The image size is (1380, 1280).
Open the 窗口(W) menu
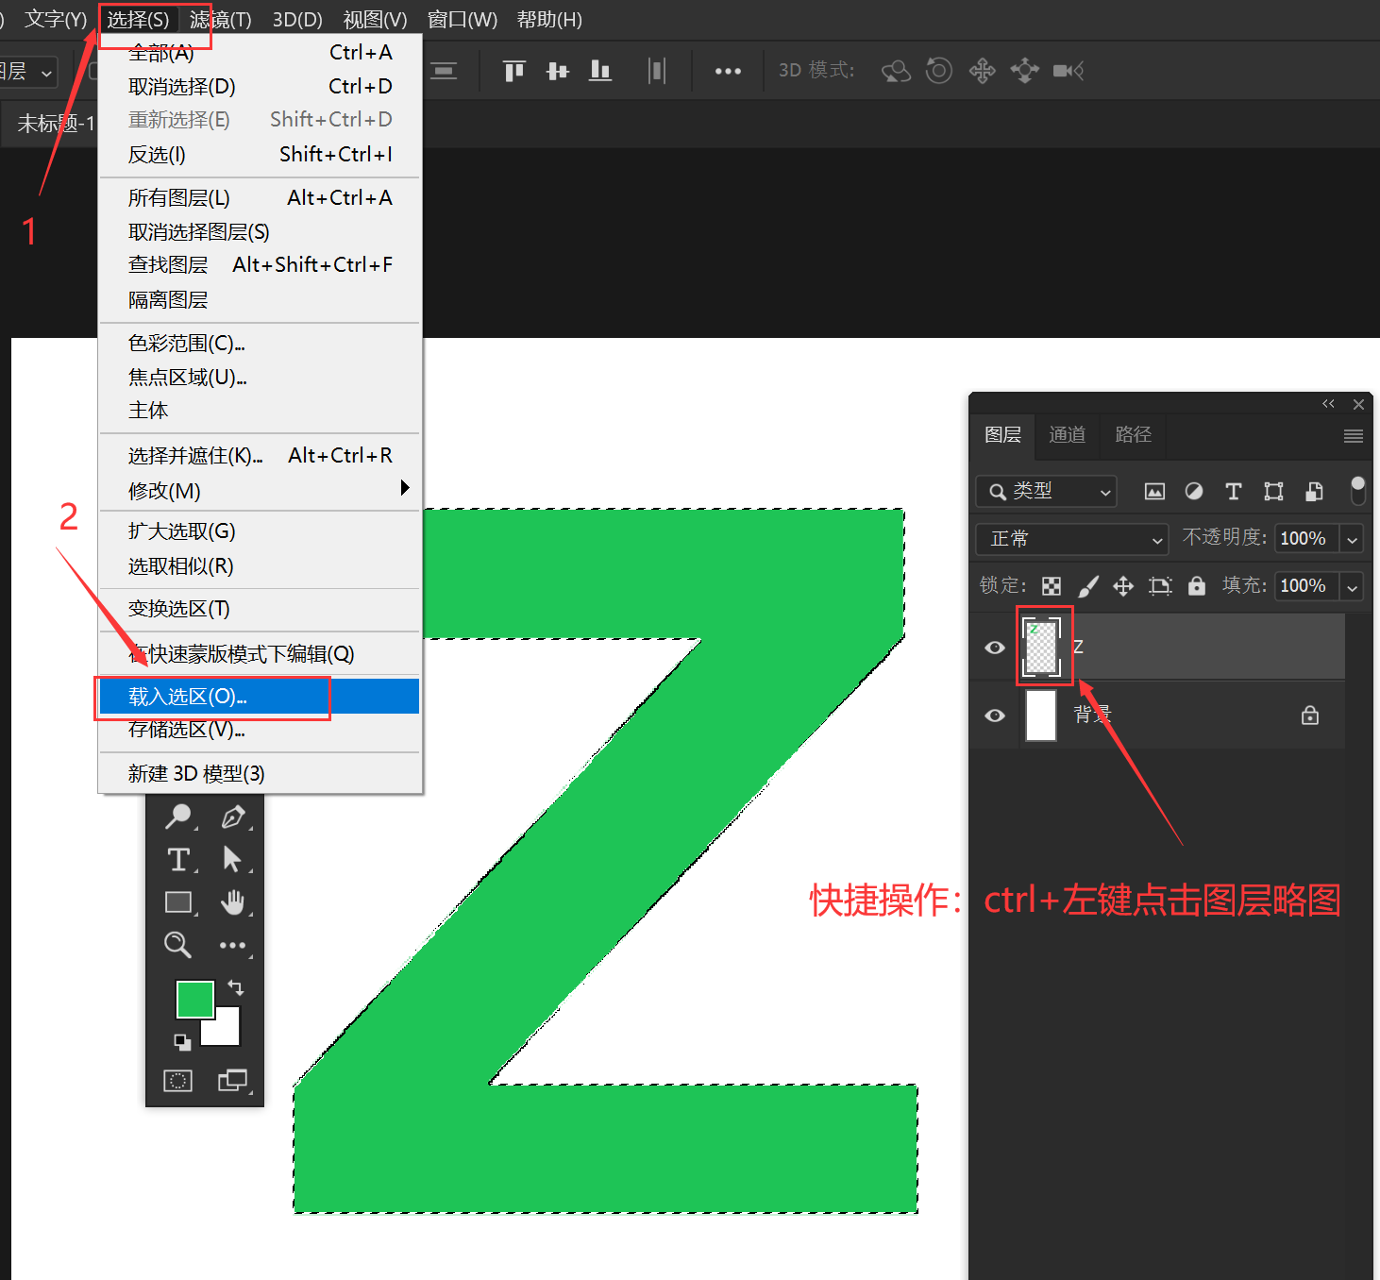463,20
